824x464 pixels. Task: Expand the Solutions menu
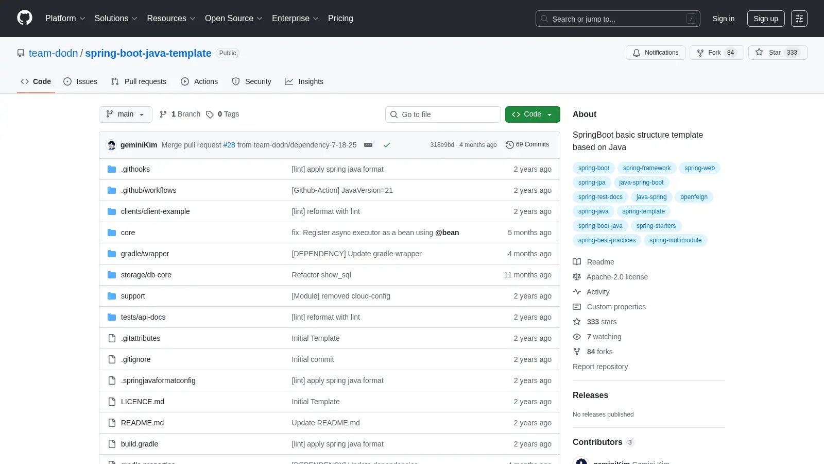(x=116, y=19)
